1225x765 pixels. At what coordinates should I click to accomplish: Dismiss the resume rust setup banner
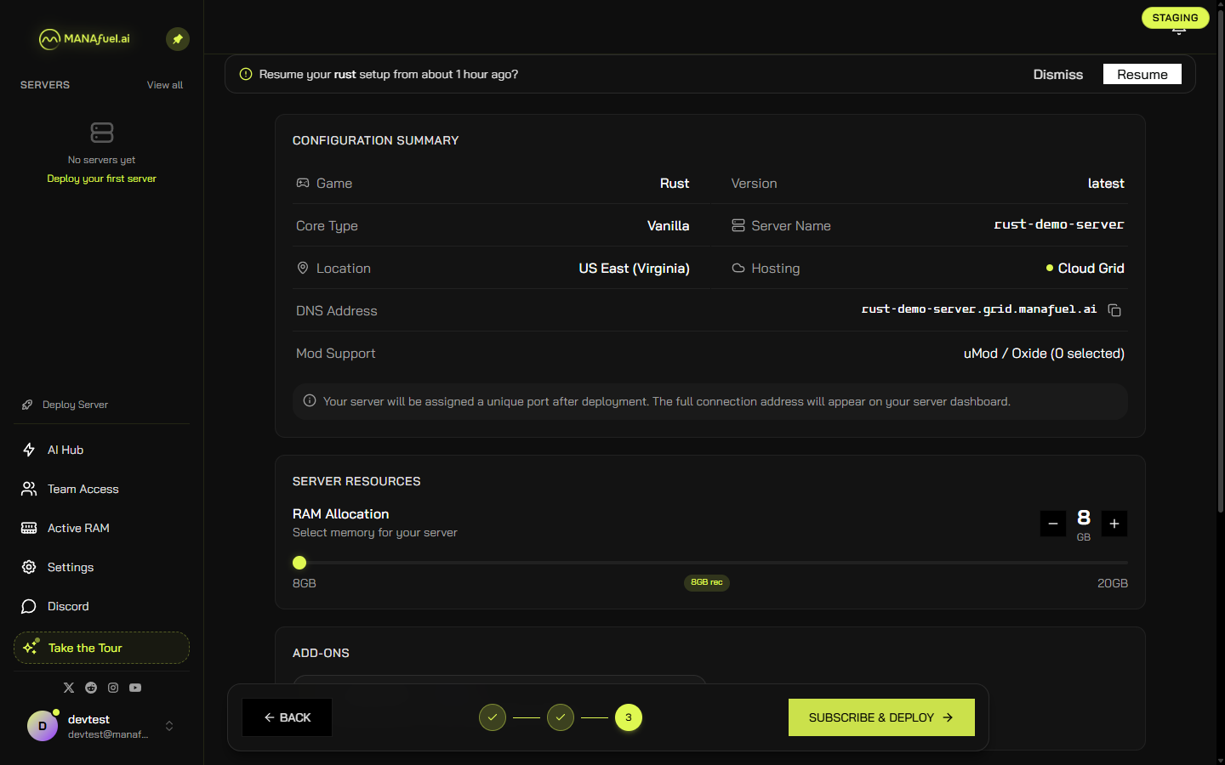click(1058, 75)
